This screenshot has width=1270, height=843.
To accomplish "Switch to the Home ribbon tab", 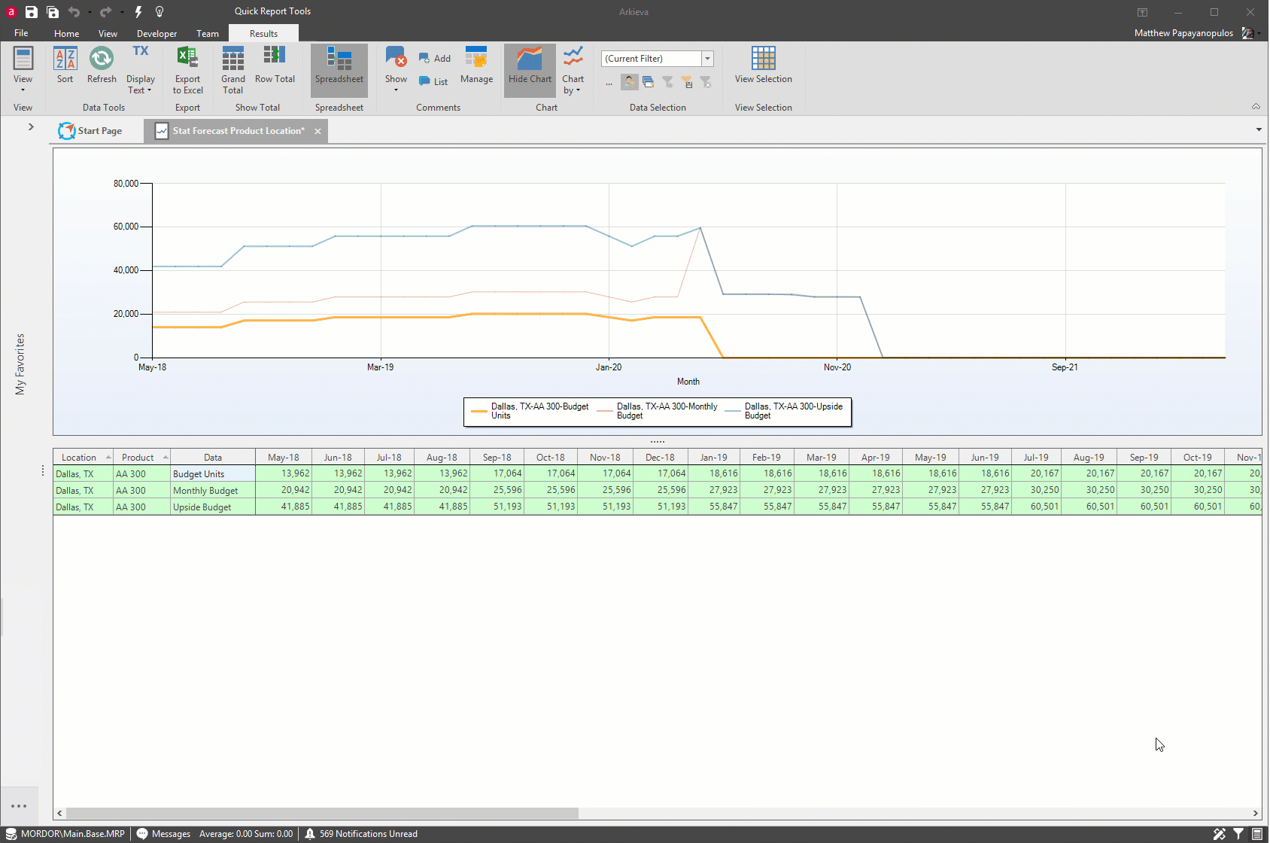I will point(66,34).
